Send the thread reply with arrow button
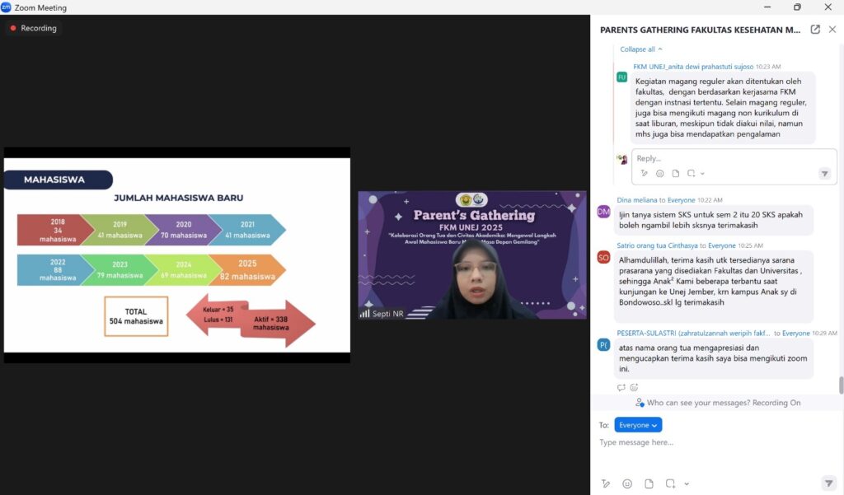844x495 pixels. point(824,174)
